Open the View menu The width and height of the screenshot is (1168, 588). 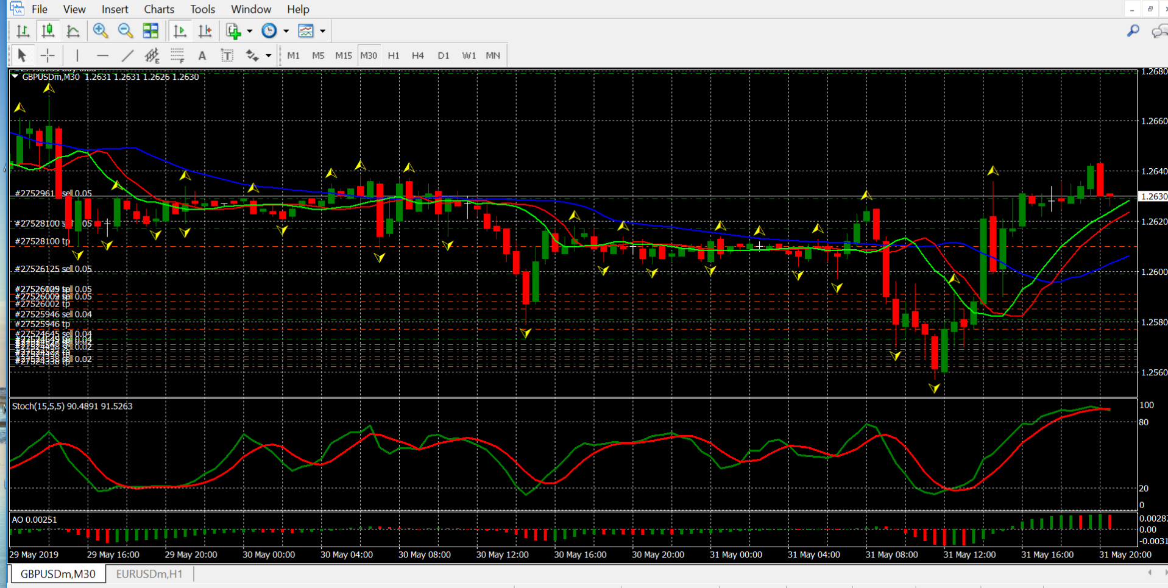[x=74, y=9]
